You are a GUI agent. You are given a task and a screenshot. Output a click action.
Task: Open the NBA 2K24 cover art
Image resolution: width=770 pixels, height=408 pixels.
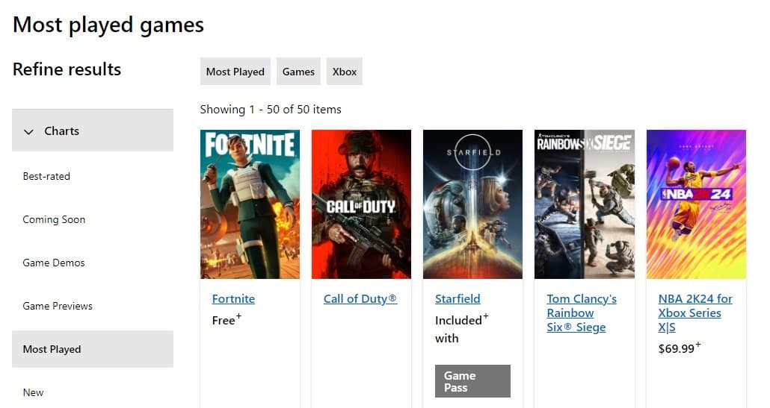coord(696,204)
